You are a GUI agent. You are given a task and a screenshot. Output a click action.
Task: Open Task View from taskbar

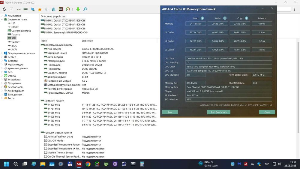tap(25, 164)
